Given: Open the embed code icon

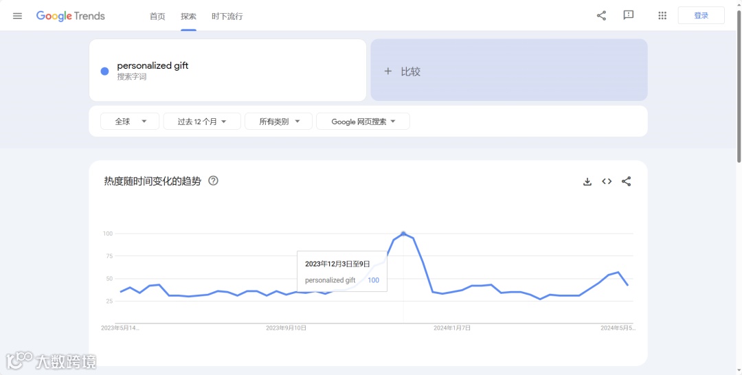Looking at the screenshot, I should (607, 181).
